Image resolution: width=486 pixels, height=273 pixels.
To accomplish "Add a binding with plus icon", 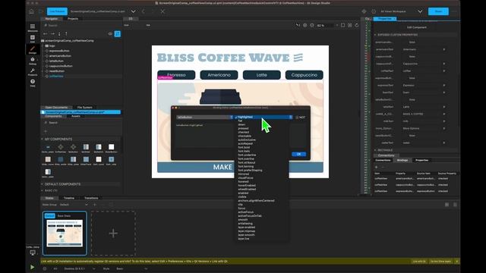I will coord(377,167).
